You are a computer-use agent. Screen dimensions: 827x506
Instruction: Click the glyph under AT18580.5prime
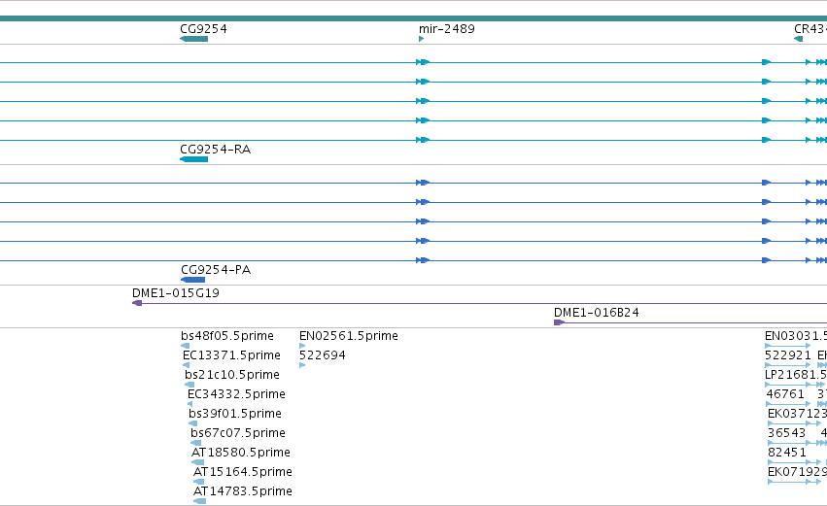click(198, 462)
